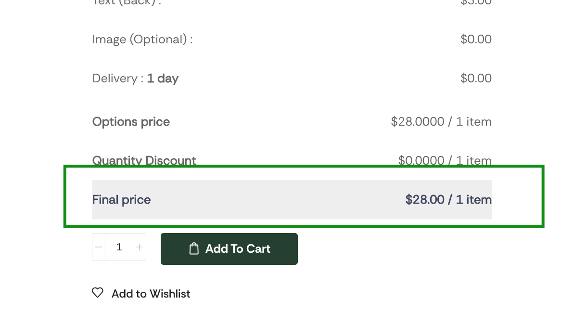The image size is (561, 312).
Task: Decrease quantity with the minus button
Action: click(x=99, y=247)
